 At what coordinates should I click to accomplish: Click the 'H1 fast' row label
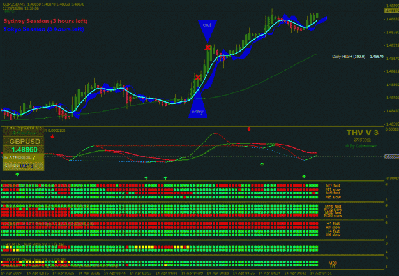click(x=333, y=224)
